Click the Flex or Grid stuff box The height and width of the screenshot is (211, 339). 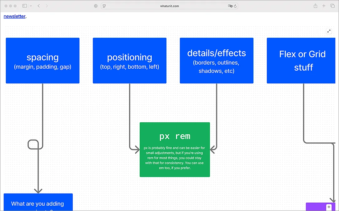click(x=301, y=61)
